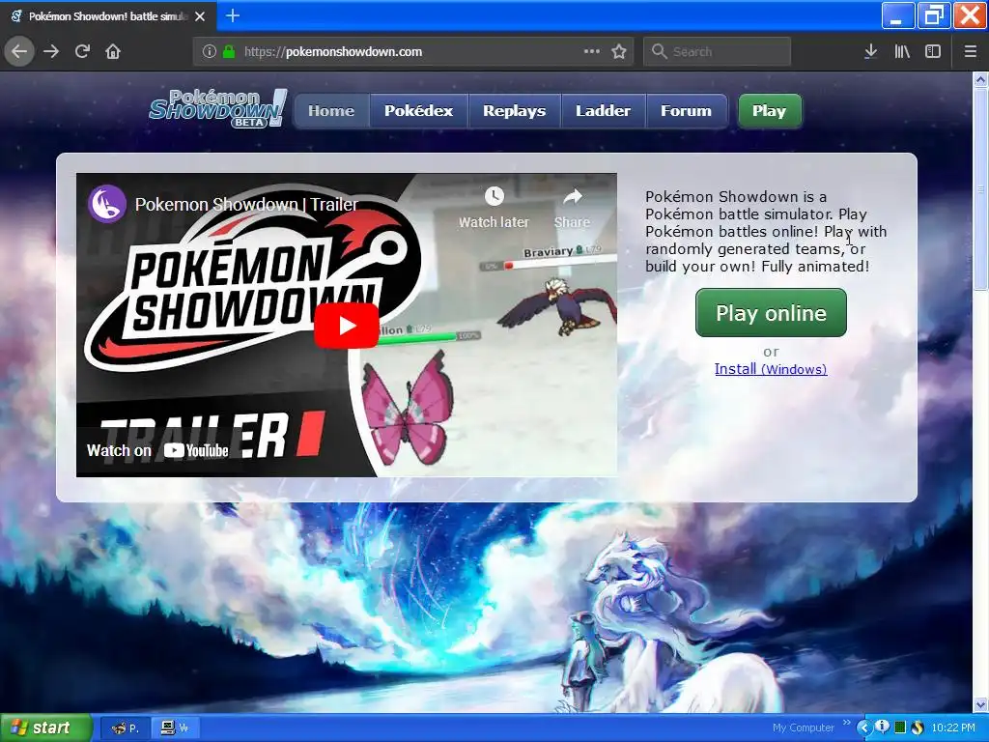Expand the My Computer toolbar chevron
Viewport: 989px width, 742px height.
pos(846,723)
